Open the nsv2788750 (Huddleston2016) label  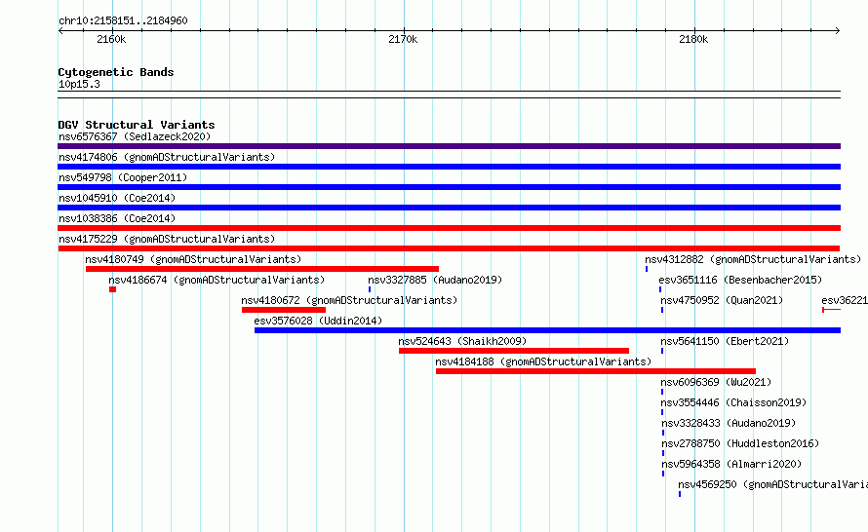click(740, 443)
